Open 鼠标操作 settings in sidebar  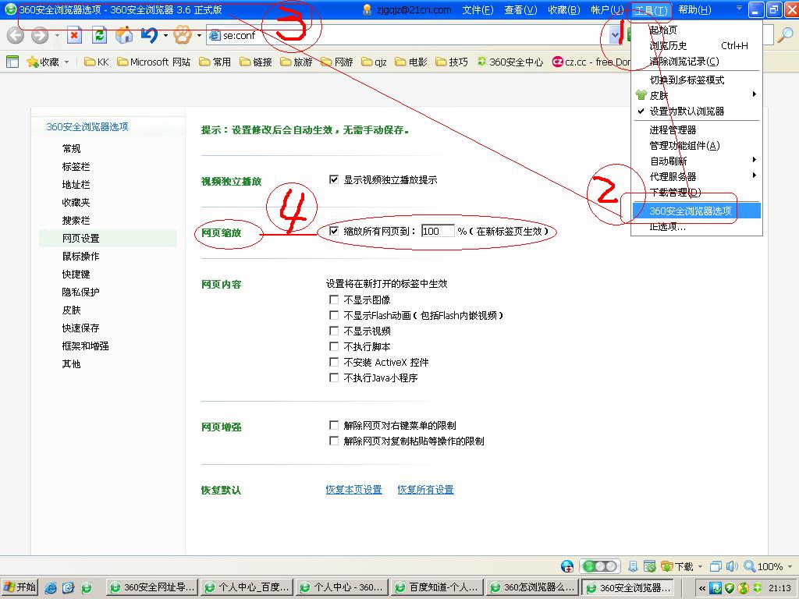(x=80, y=256)
